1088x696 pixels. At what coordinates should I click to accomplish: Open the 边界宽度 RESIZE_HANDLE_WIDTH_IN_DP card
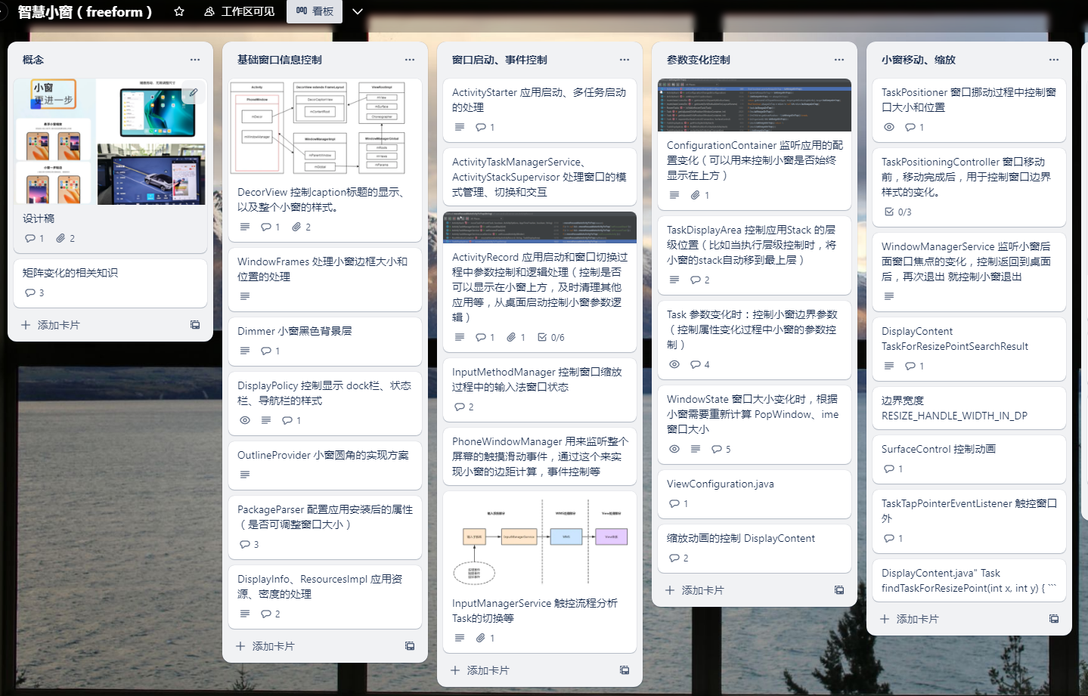969,408
